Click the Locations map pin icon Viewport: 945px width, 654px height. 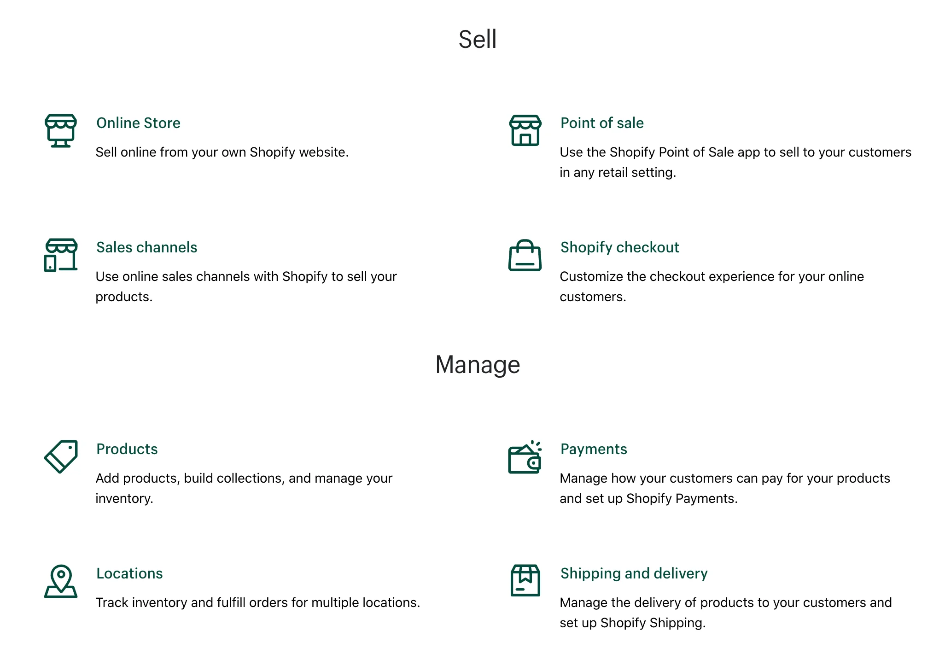click(x=61, y=581)
